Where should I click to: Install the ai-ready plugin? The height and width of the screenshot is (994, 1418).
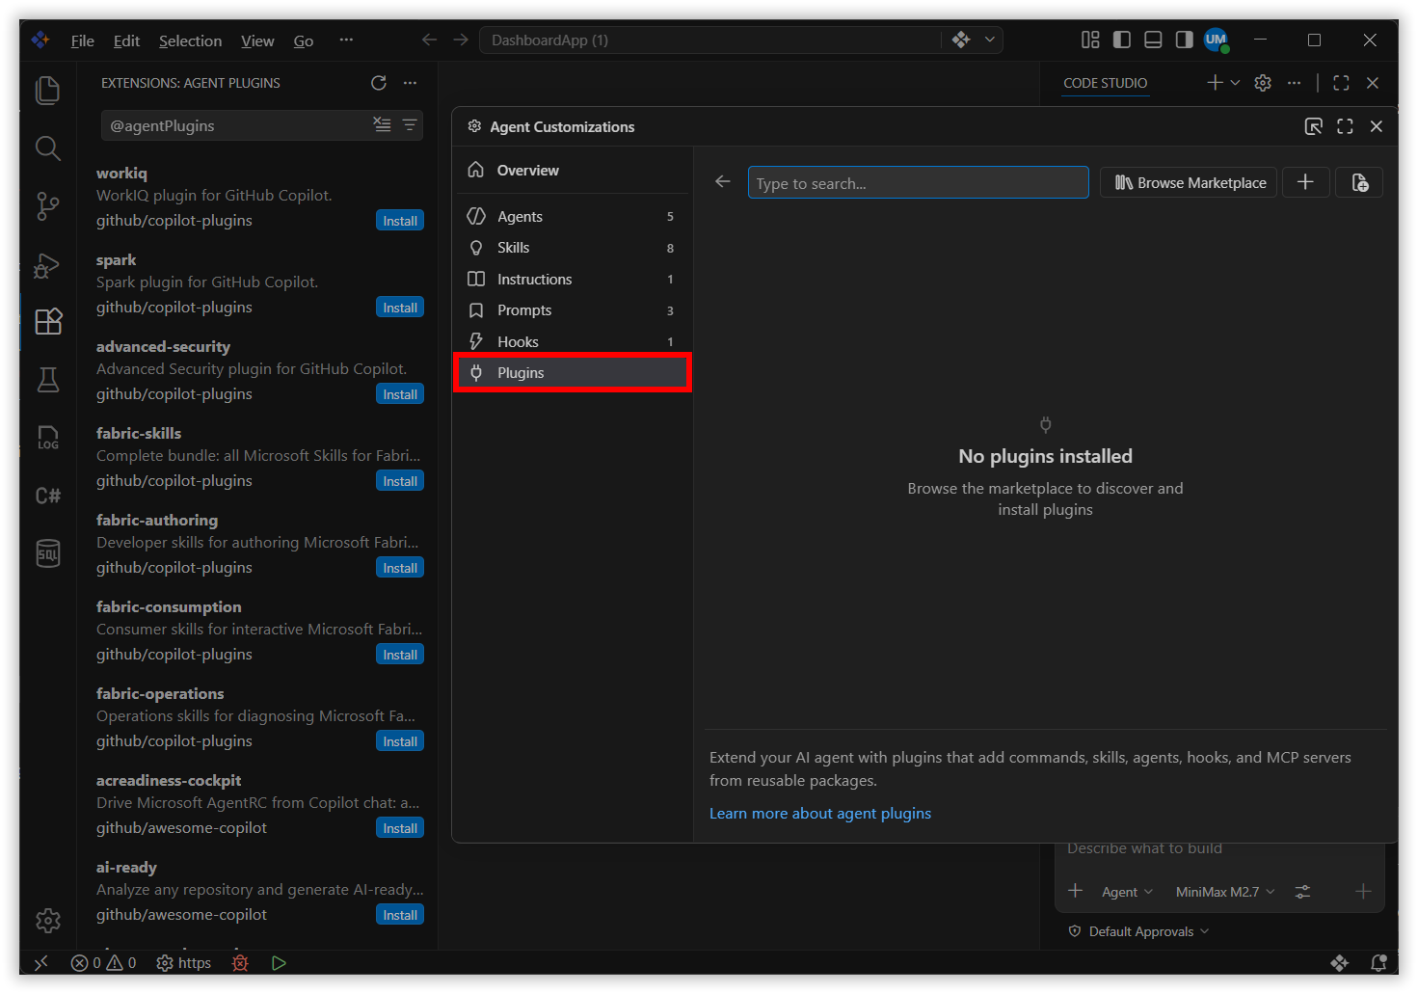click(400, 915)
